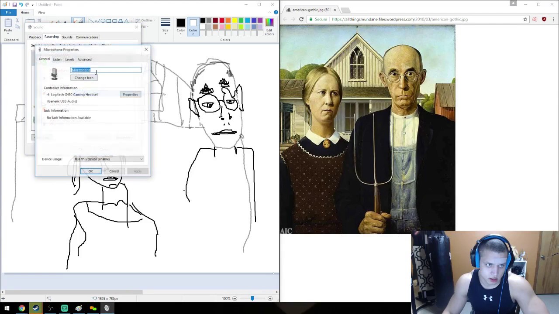
Task: Open Chrome's three-dot menu
Action: 554,19
